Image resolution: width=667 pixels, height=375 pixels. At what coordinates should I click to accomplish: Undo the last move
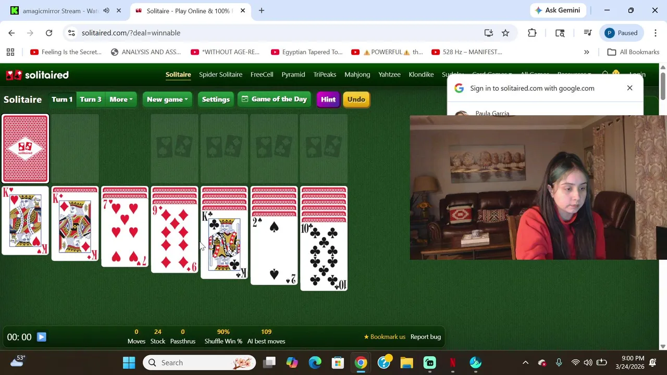(x=356, y=99)
